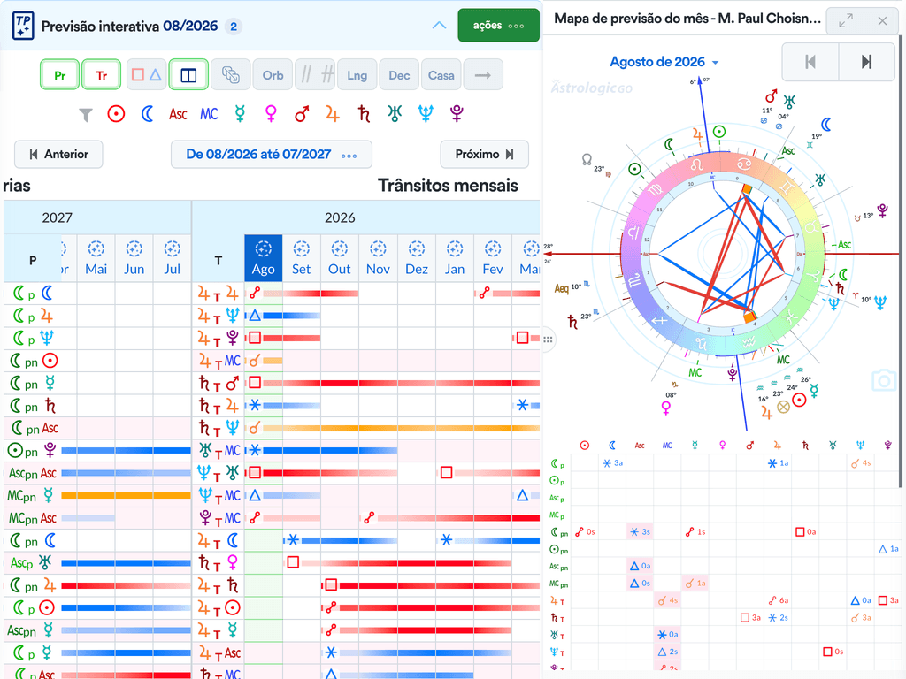Select the Nov month column header

[x=378, y=258]
